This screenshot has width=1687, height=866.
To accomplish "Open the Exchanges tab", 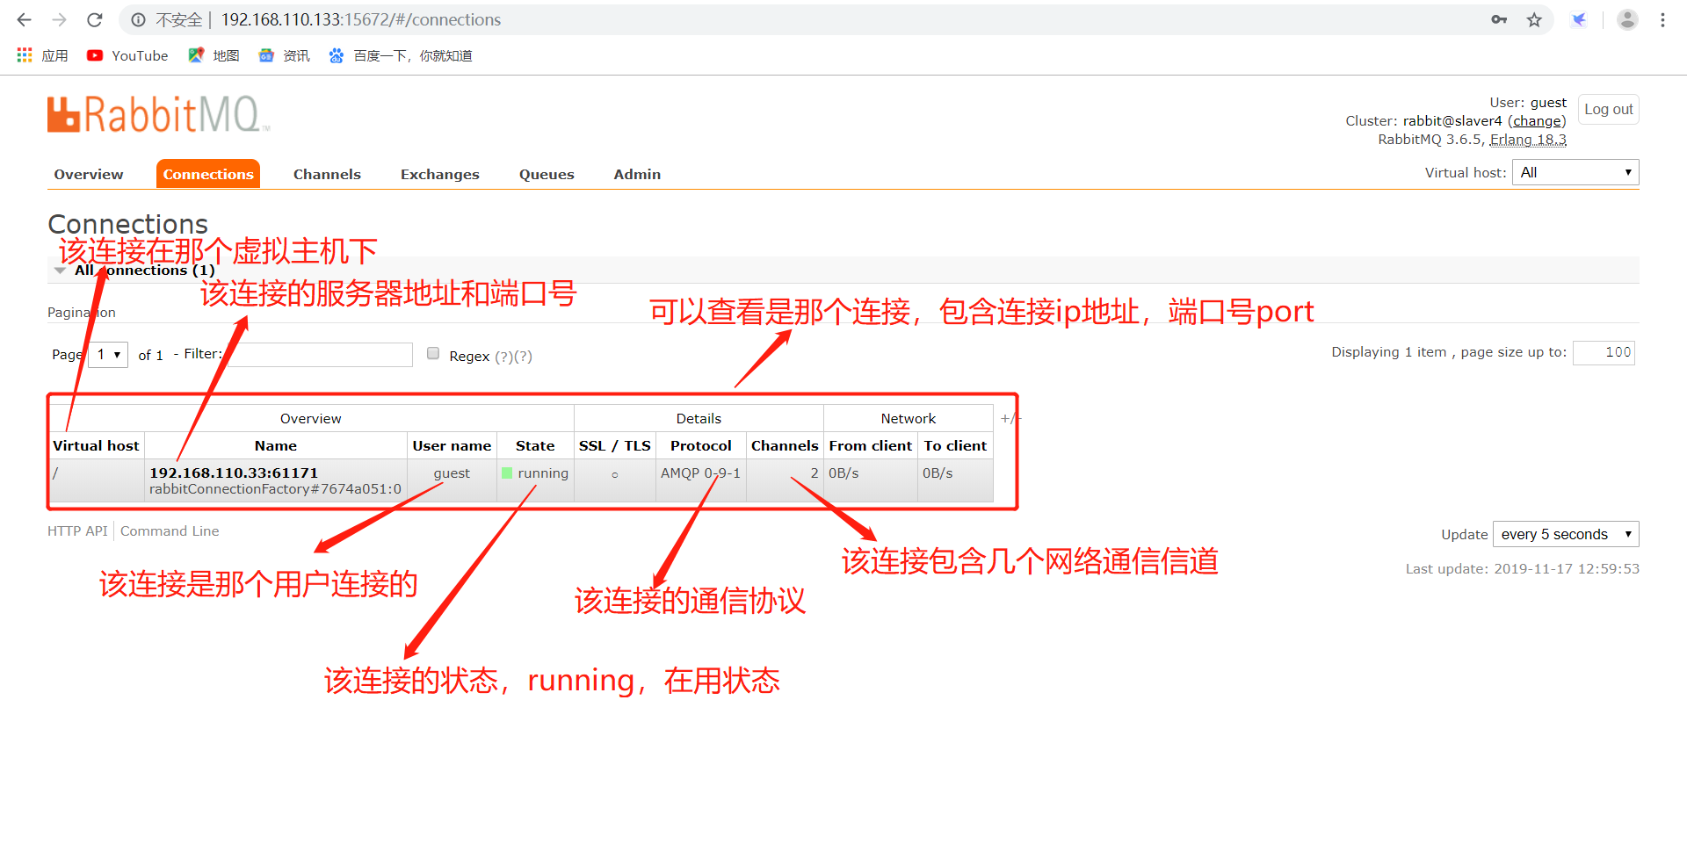I will click(x=440, y=174).
